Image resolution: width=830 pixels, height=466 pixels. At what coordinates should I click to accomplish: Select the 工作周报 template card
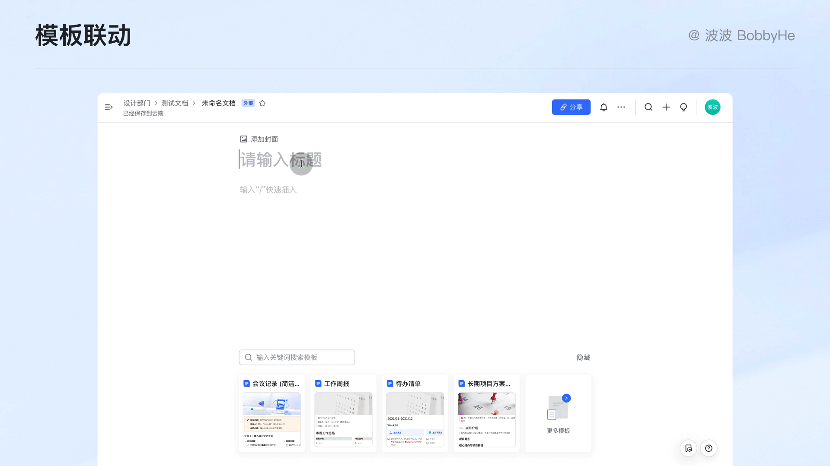tap(343, 413)
